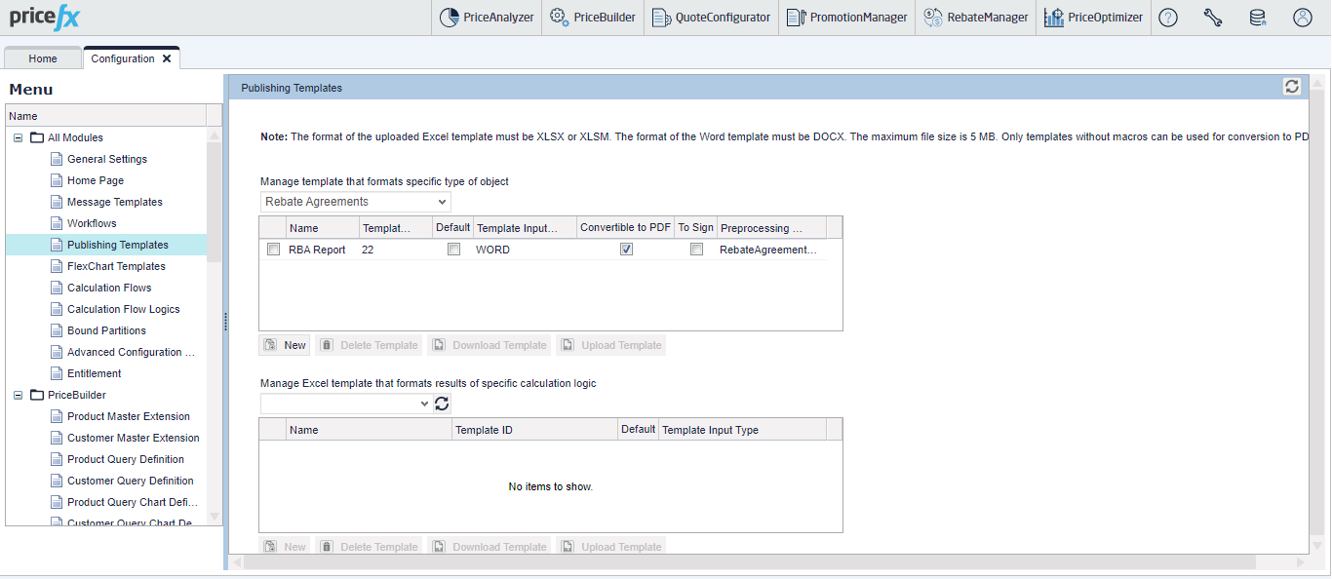Open the PriceAnalyzer module
Viewport: 1332px width, 579px height.
[486, 17]
